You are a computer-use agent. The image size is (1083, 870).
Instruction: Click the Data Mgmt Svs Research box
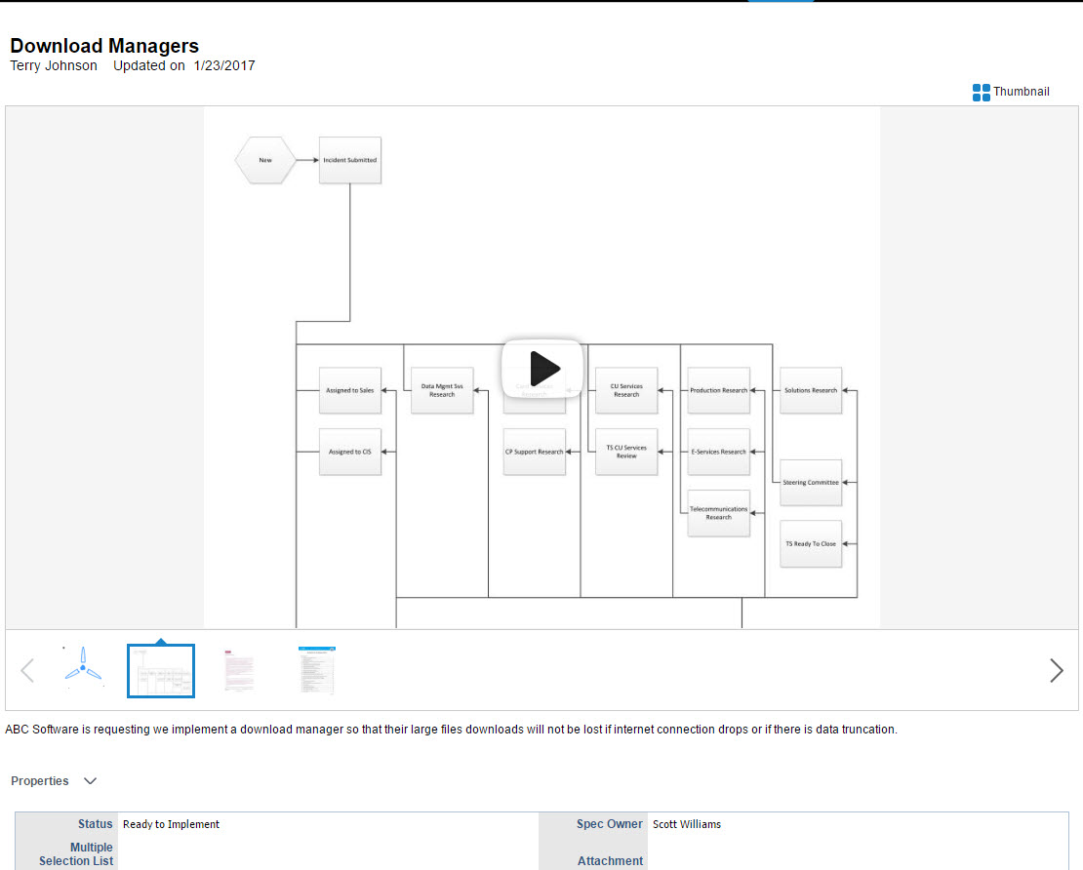[x=442, y=391]
